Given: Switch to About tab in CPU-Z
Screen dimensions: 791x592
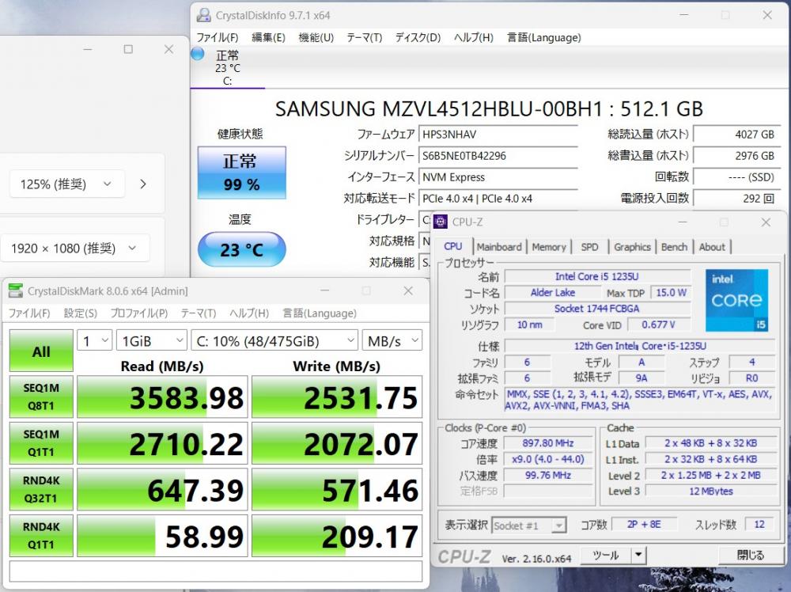Looking at the screenshot, I should pos(712,247).
